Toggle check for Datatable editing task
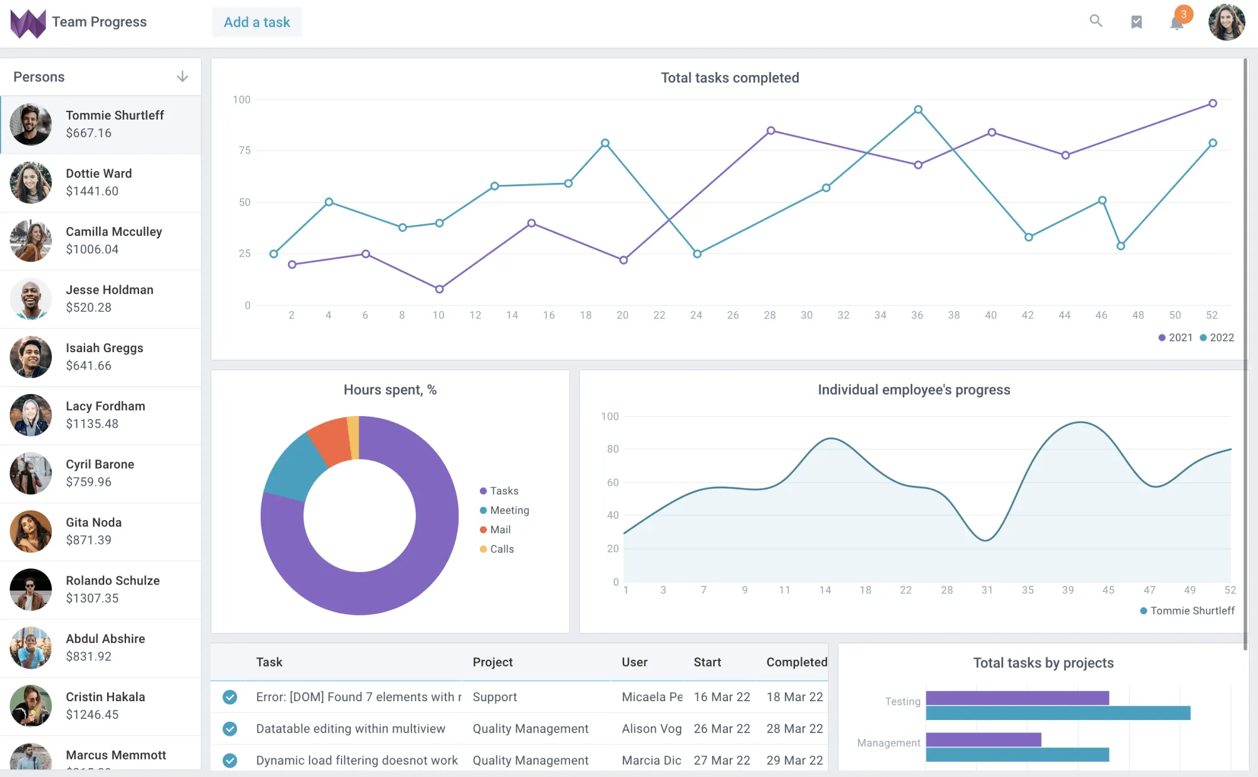 pos(230,729)
